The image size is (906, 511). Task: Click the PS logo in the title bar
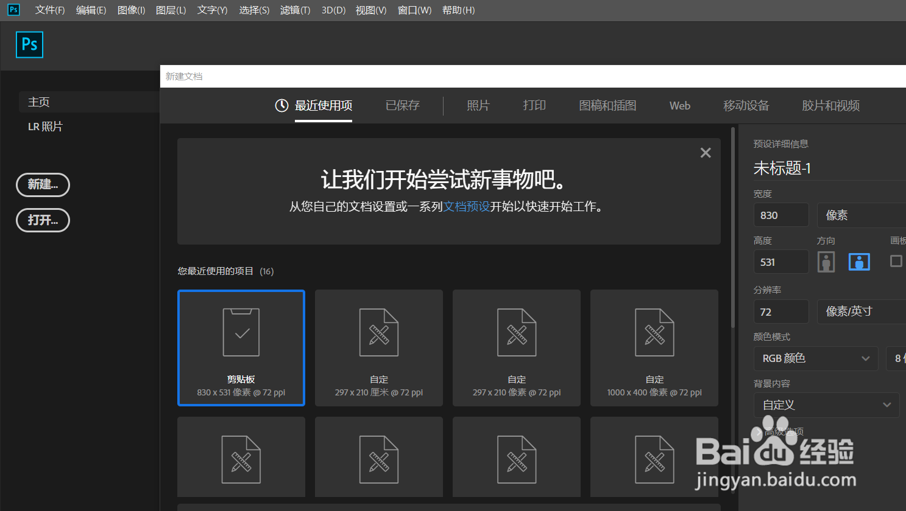tap(13, 10)
